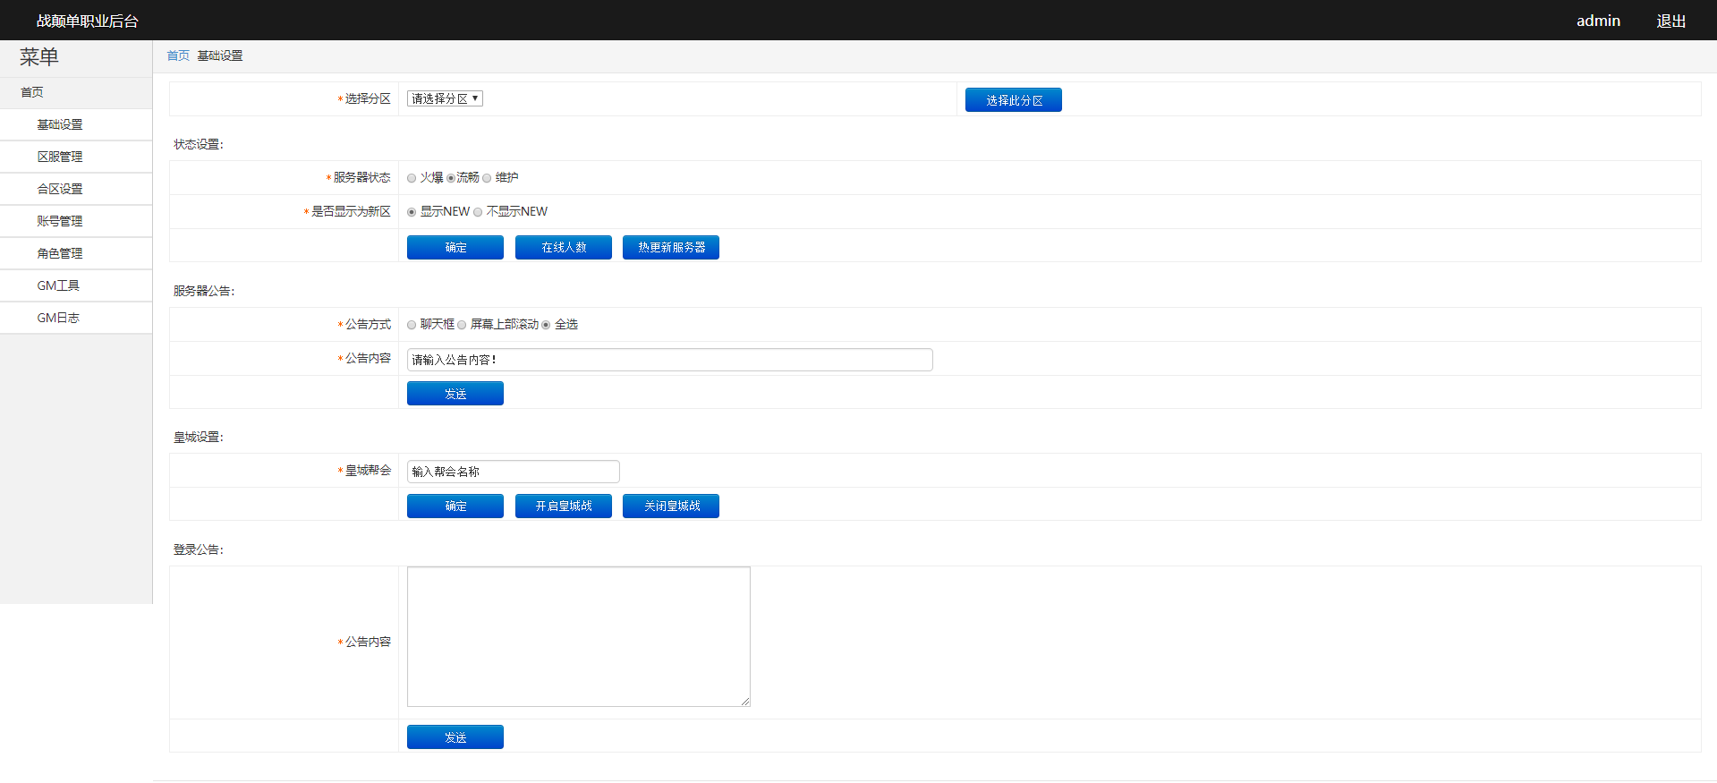Click the 选择此分区 button

coord(1013,100)
